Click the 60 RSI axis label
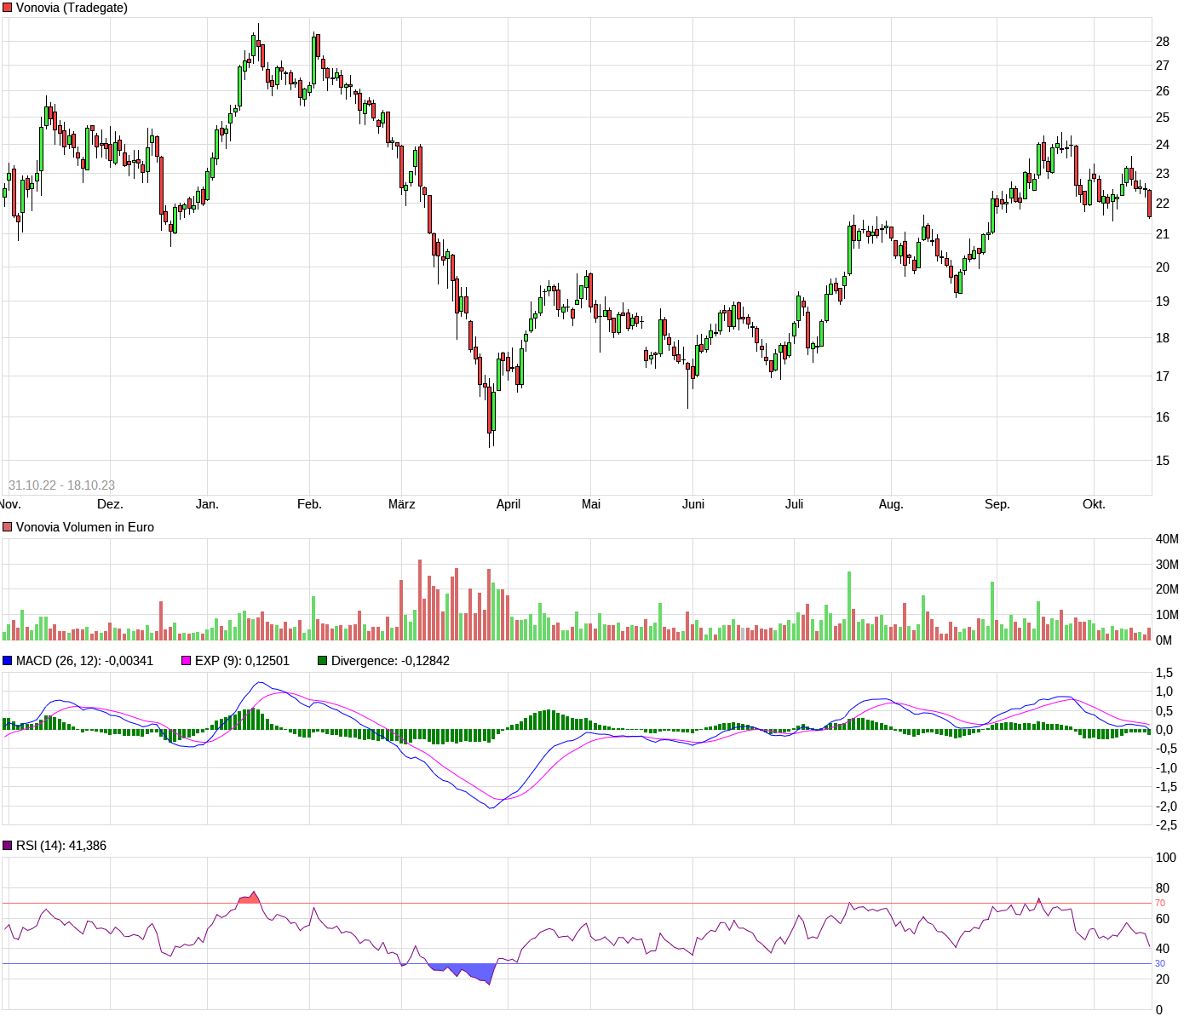Image resolution: width=1201 pixels, height=1022 pixels. 1163,919
